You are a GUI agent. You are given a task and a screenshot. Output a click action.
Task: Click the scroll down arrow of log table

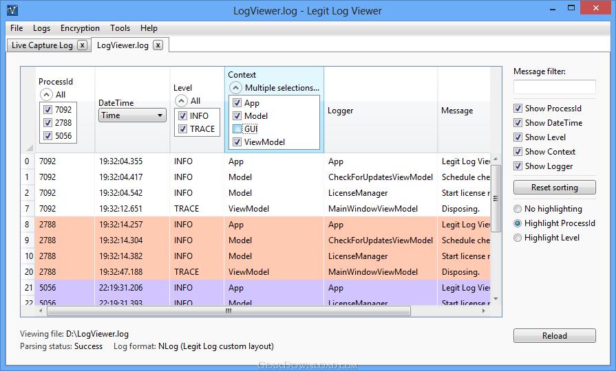(496, 299)
